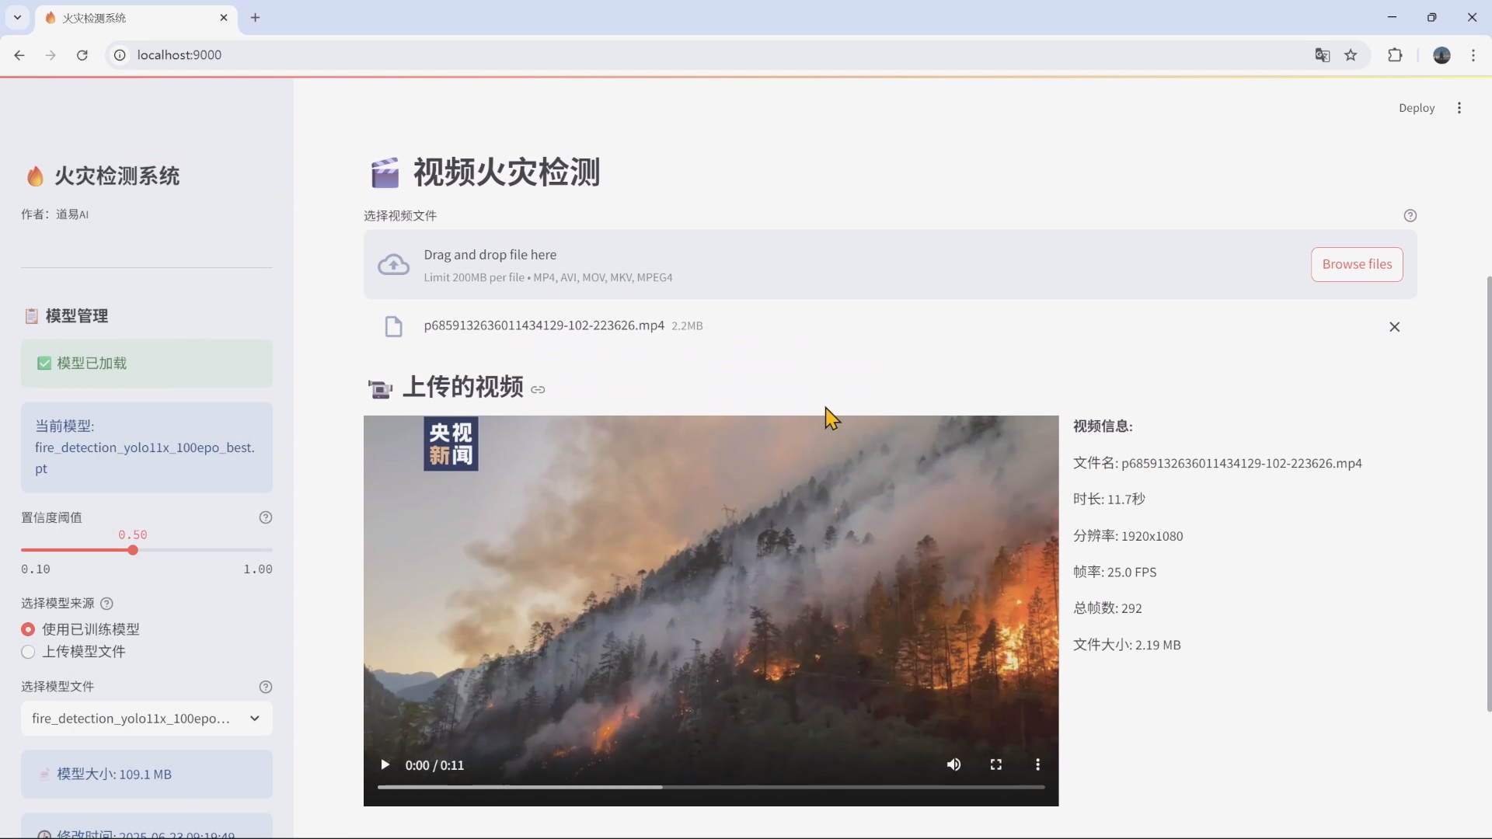1492x839 pixels.
Task: Play the uploaded fire video
Action: (x=385, y=764)
